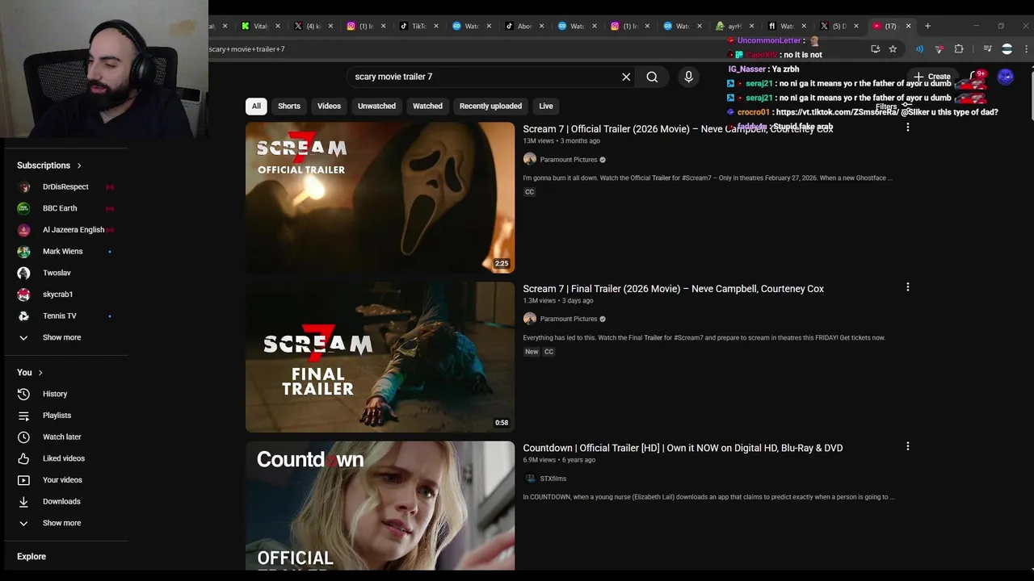1034x581 pixels.
Task: Open options menu for Countdown trailer
Action: [x=908, y=446]
